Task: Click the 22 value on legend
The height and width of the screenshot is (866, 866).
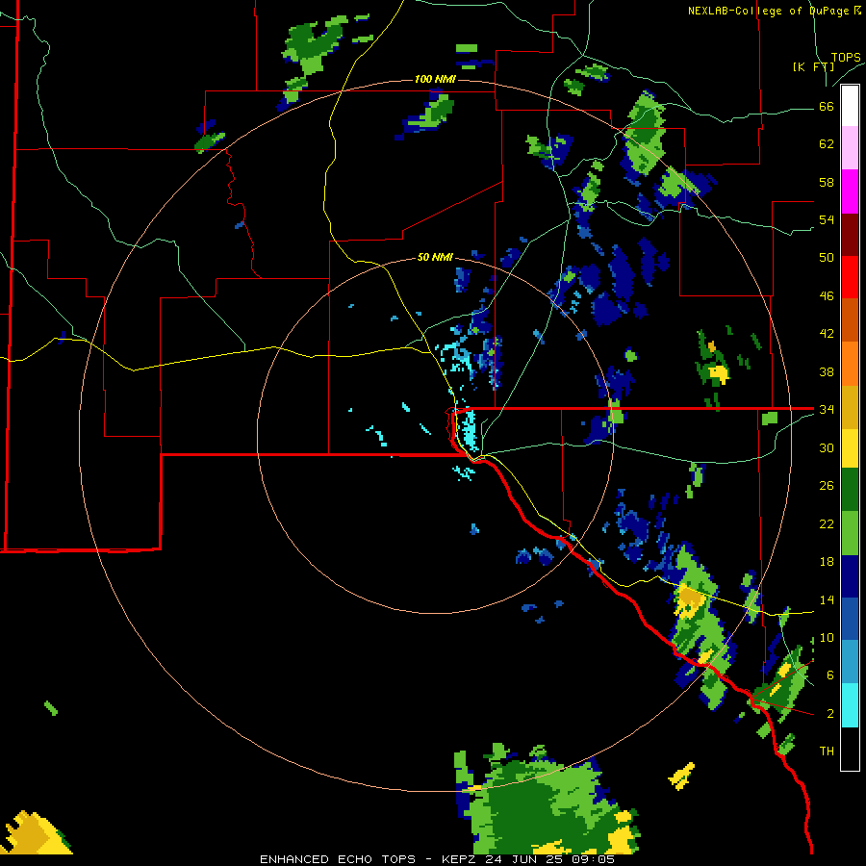Action: click(x=827, y=524)
